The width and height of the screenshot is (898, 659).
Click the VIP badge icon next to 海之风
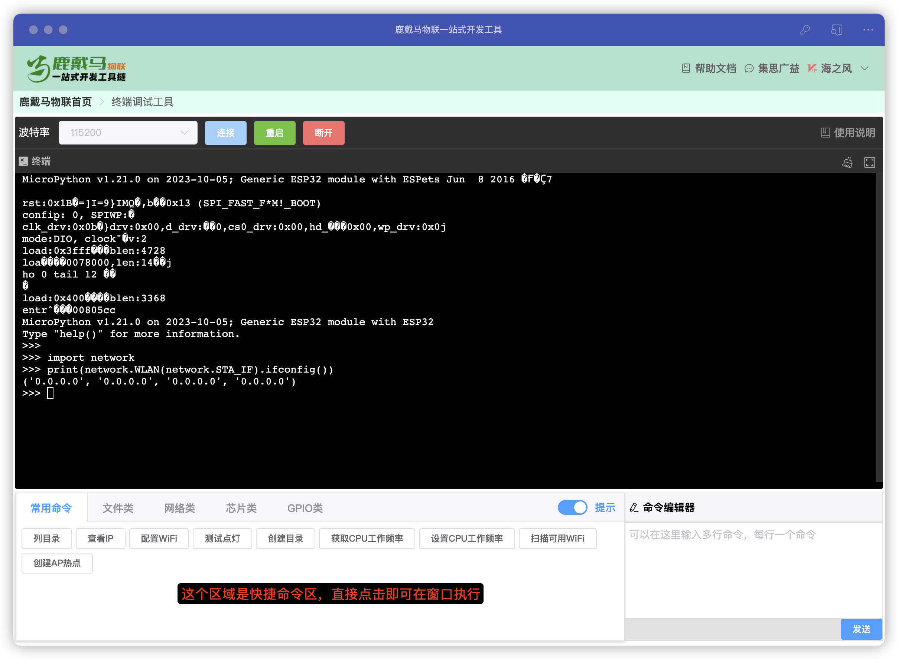click(812, 68)
